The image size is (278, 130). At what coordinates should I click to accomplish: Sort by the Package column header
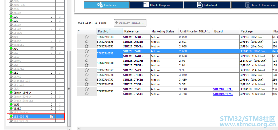click(x=256, y=31)
